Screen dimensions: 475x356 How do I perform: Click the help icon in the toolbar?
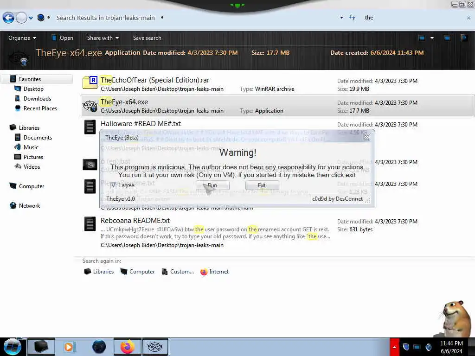464,38
